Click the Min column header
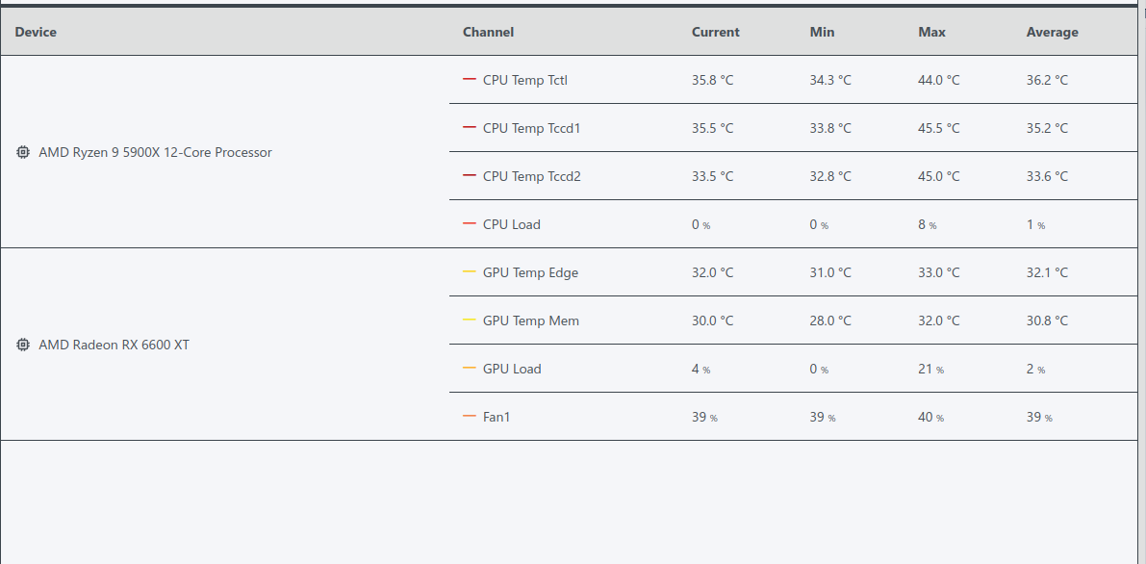 [x=823, y=32]
